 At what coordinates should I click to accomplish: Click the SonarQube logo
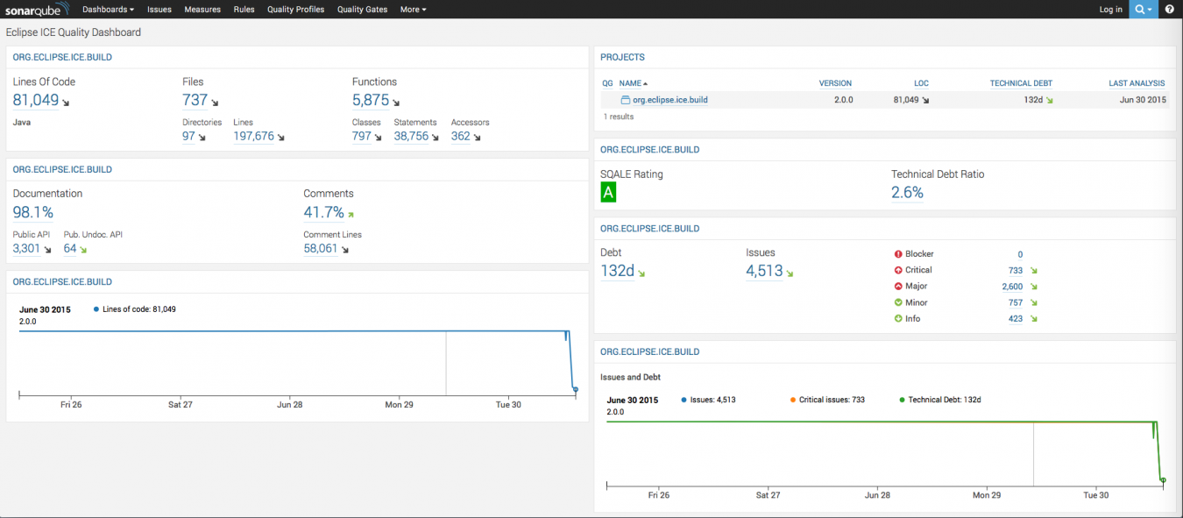[38, 10]
